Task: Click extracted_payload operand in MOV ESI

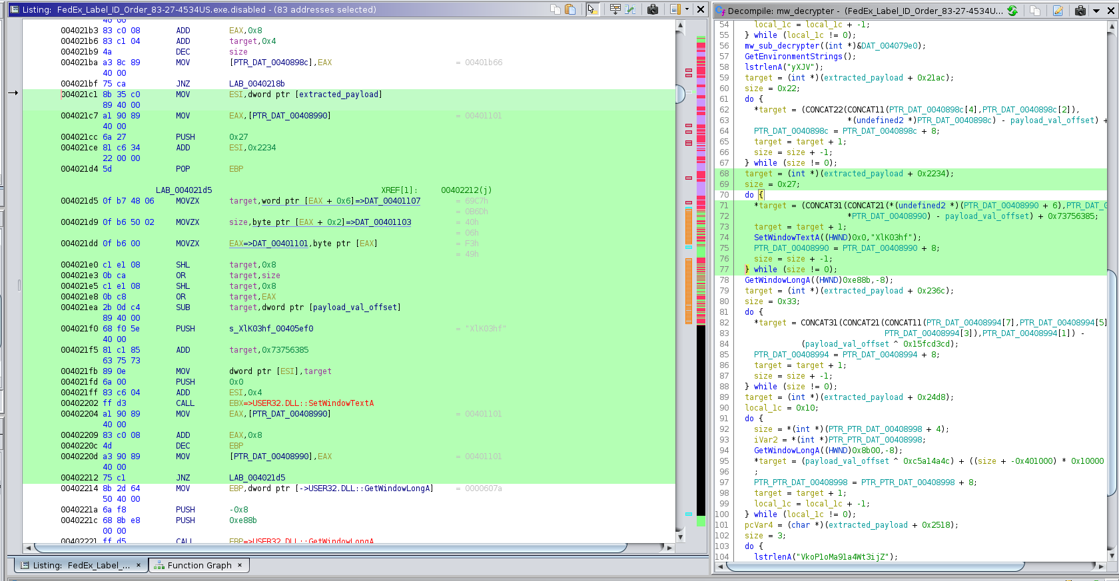Action: (x=340, y=95)
